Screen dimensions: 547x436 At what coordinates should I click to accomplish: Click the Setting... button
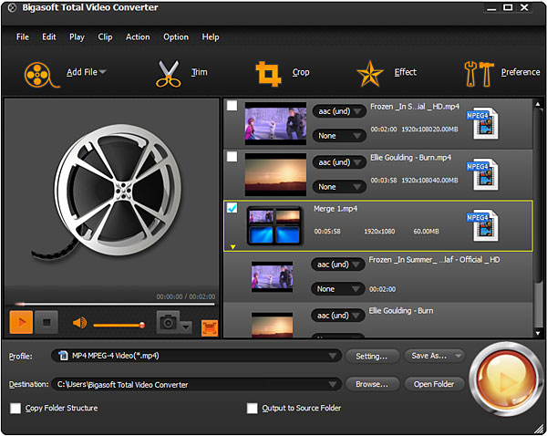pyautogui.click(x=372, y=356)
